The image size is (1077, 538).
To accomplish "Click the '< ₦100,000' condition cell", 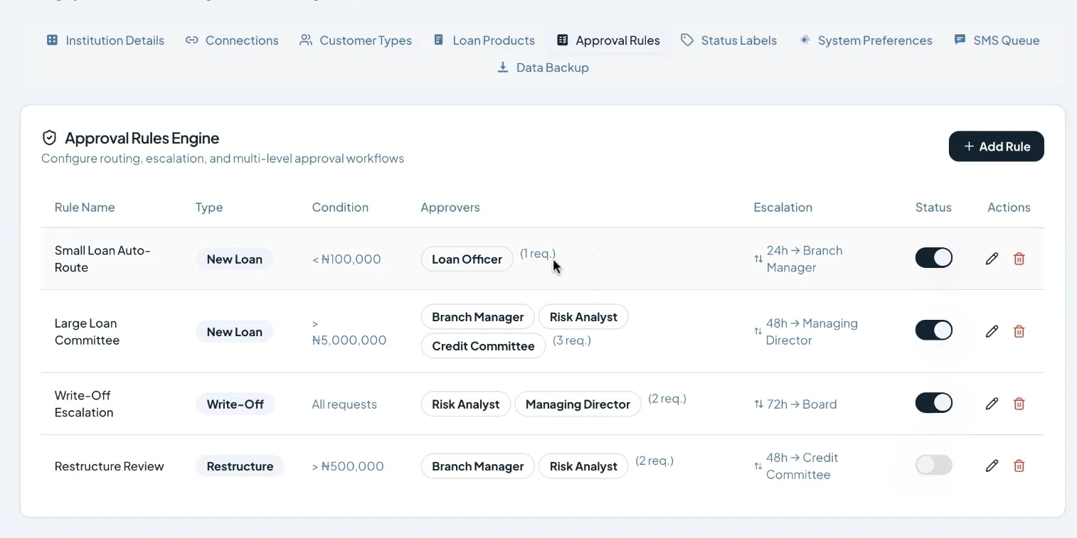I will coord(346,259).
